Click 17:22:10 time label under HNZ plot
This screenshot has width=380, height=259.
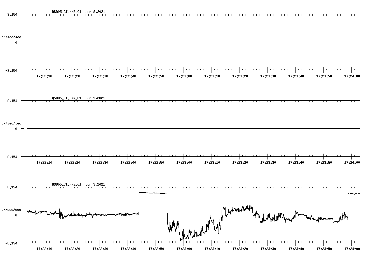[44, 249]
